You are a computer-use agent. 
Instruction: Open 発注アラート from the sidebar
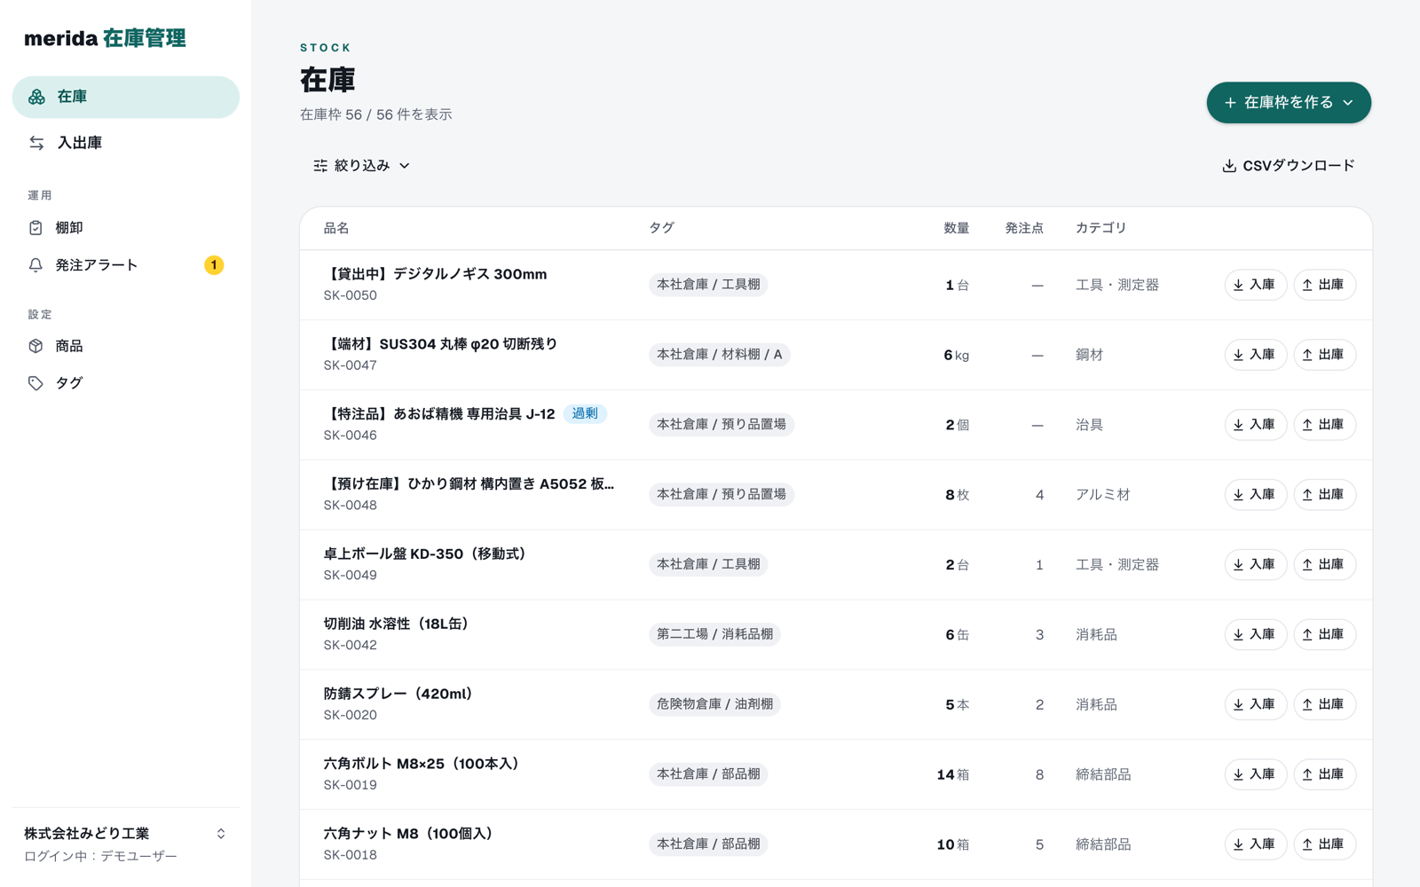click(126, 265)
